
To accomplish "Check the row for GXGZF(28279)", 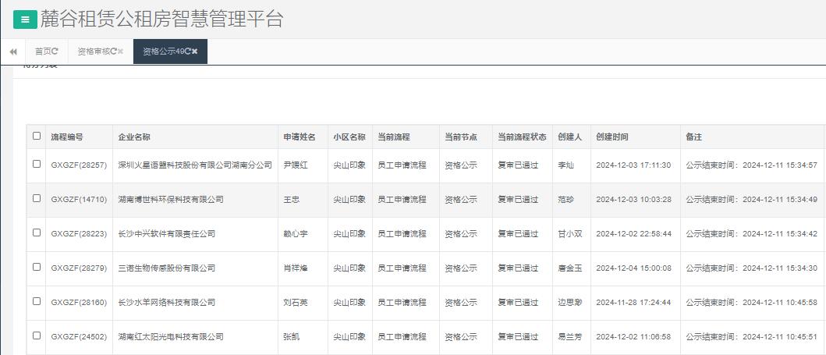I will pos(37,267).
